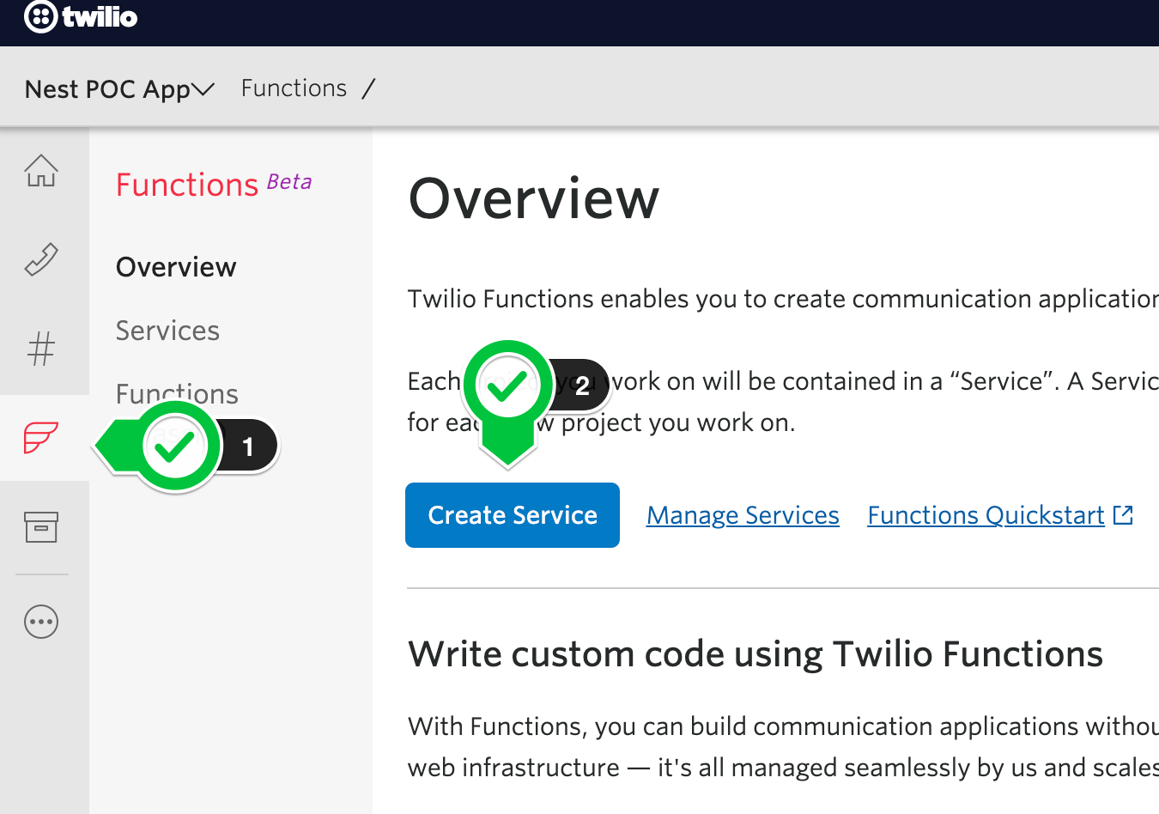The height and width of the screenshot is (814, 1159).
Task: Click the Twilio logo in header
Action: 81,17
